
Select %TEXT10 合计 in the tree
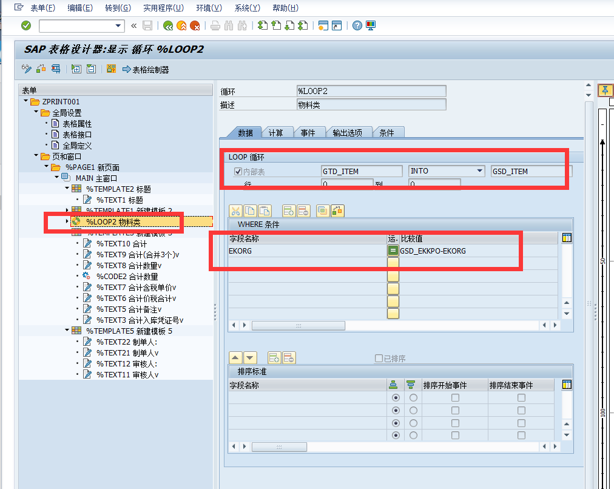pos(121,243)
